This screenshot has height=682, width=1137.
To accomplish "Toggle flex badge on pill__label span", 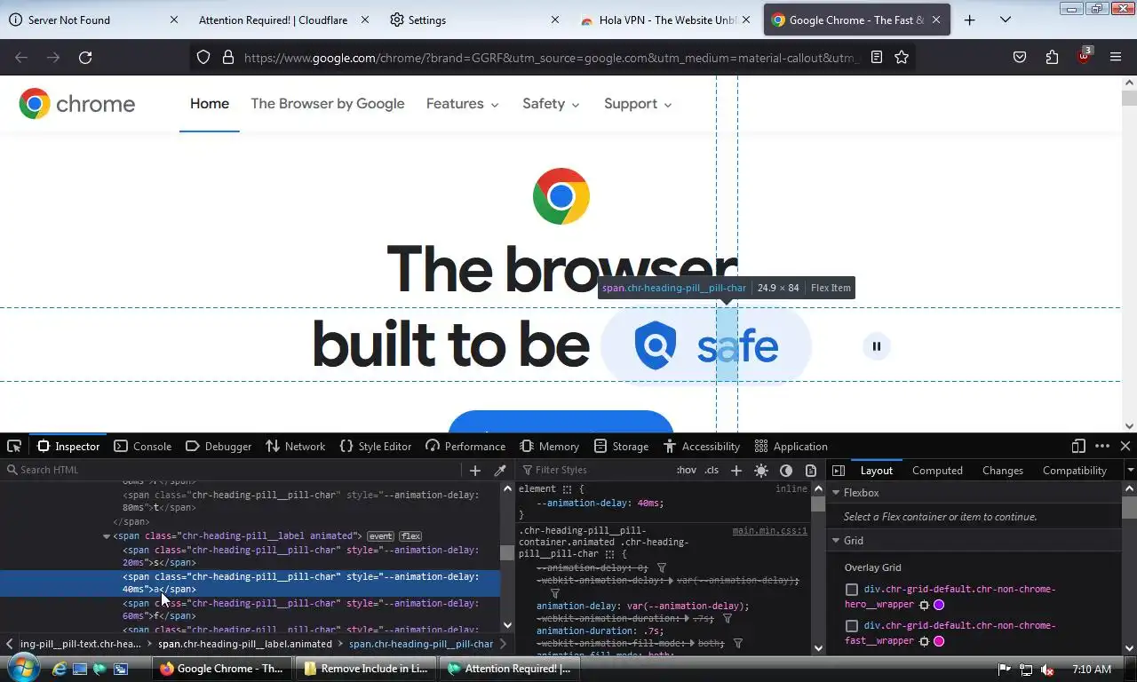I will (x=410, y=536).
